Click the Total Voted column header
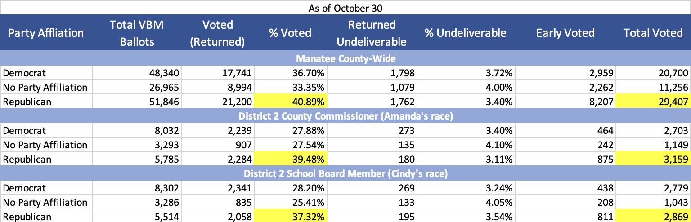 [653, 33]
